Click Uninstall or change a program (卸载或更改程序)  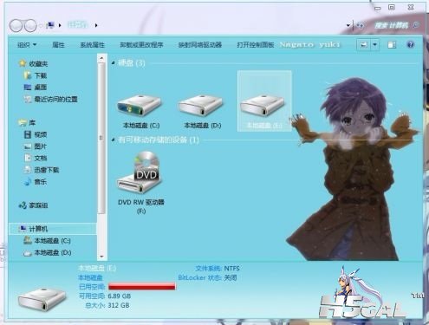[x=141, y=45]
